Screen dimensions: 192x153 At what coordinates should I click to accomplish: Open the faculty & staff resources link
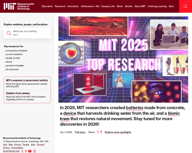click(13, 58)
